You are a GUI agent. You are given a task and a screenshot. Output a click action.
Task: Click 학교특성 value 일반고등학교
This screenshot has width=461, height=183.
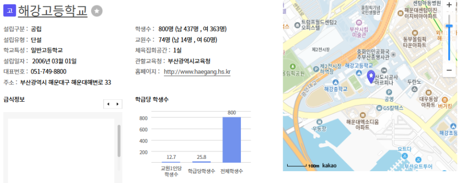(x=47, y=50)
